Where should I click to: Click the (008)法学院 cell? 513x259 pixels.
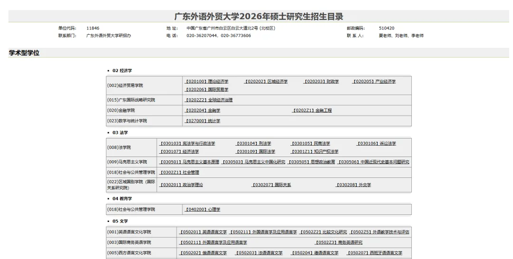132,148
